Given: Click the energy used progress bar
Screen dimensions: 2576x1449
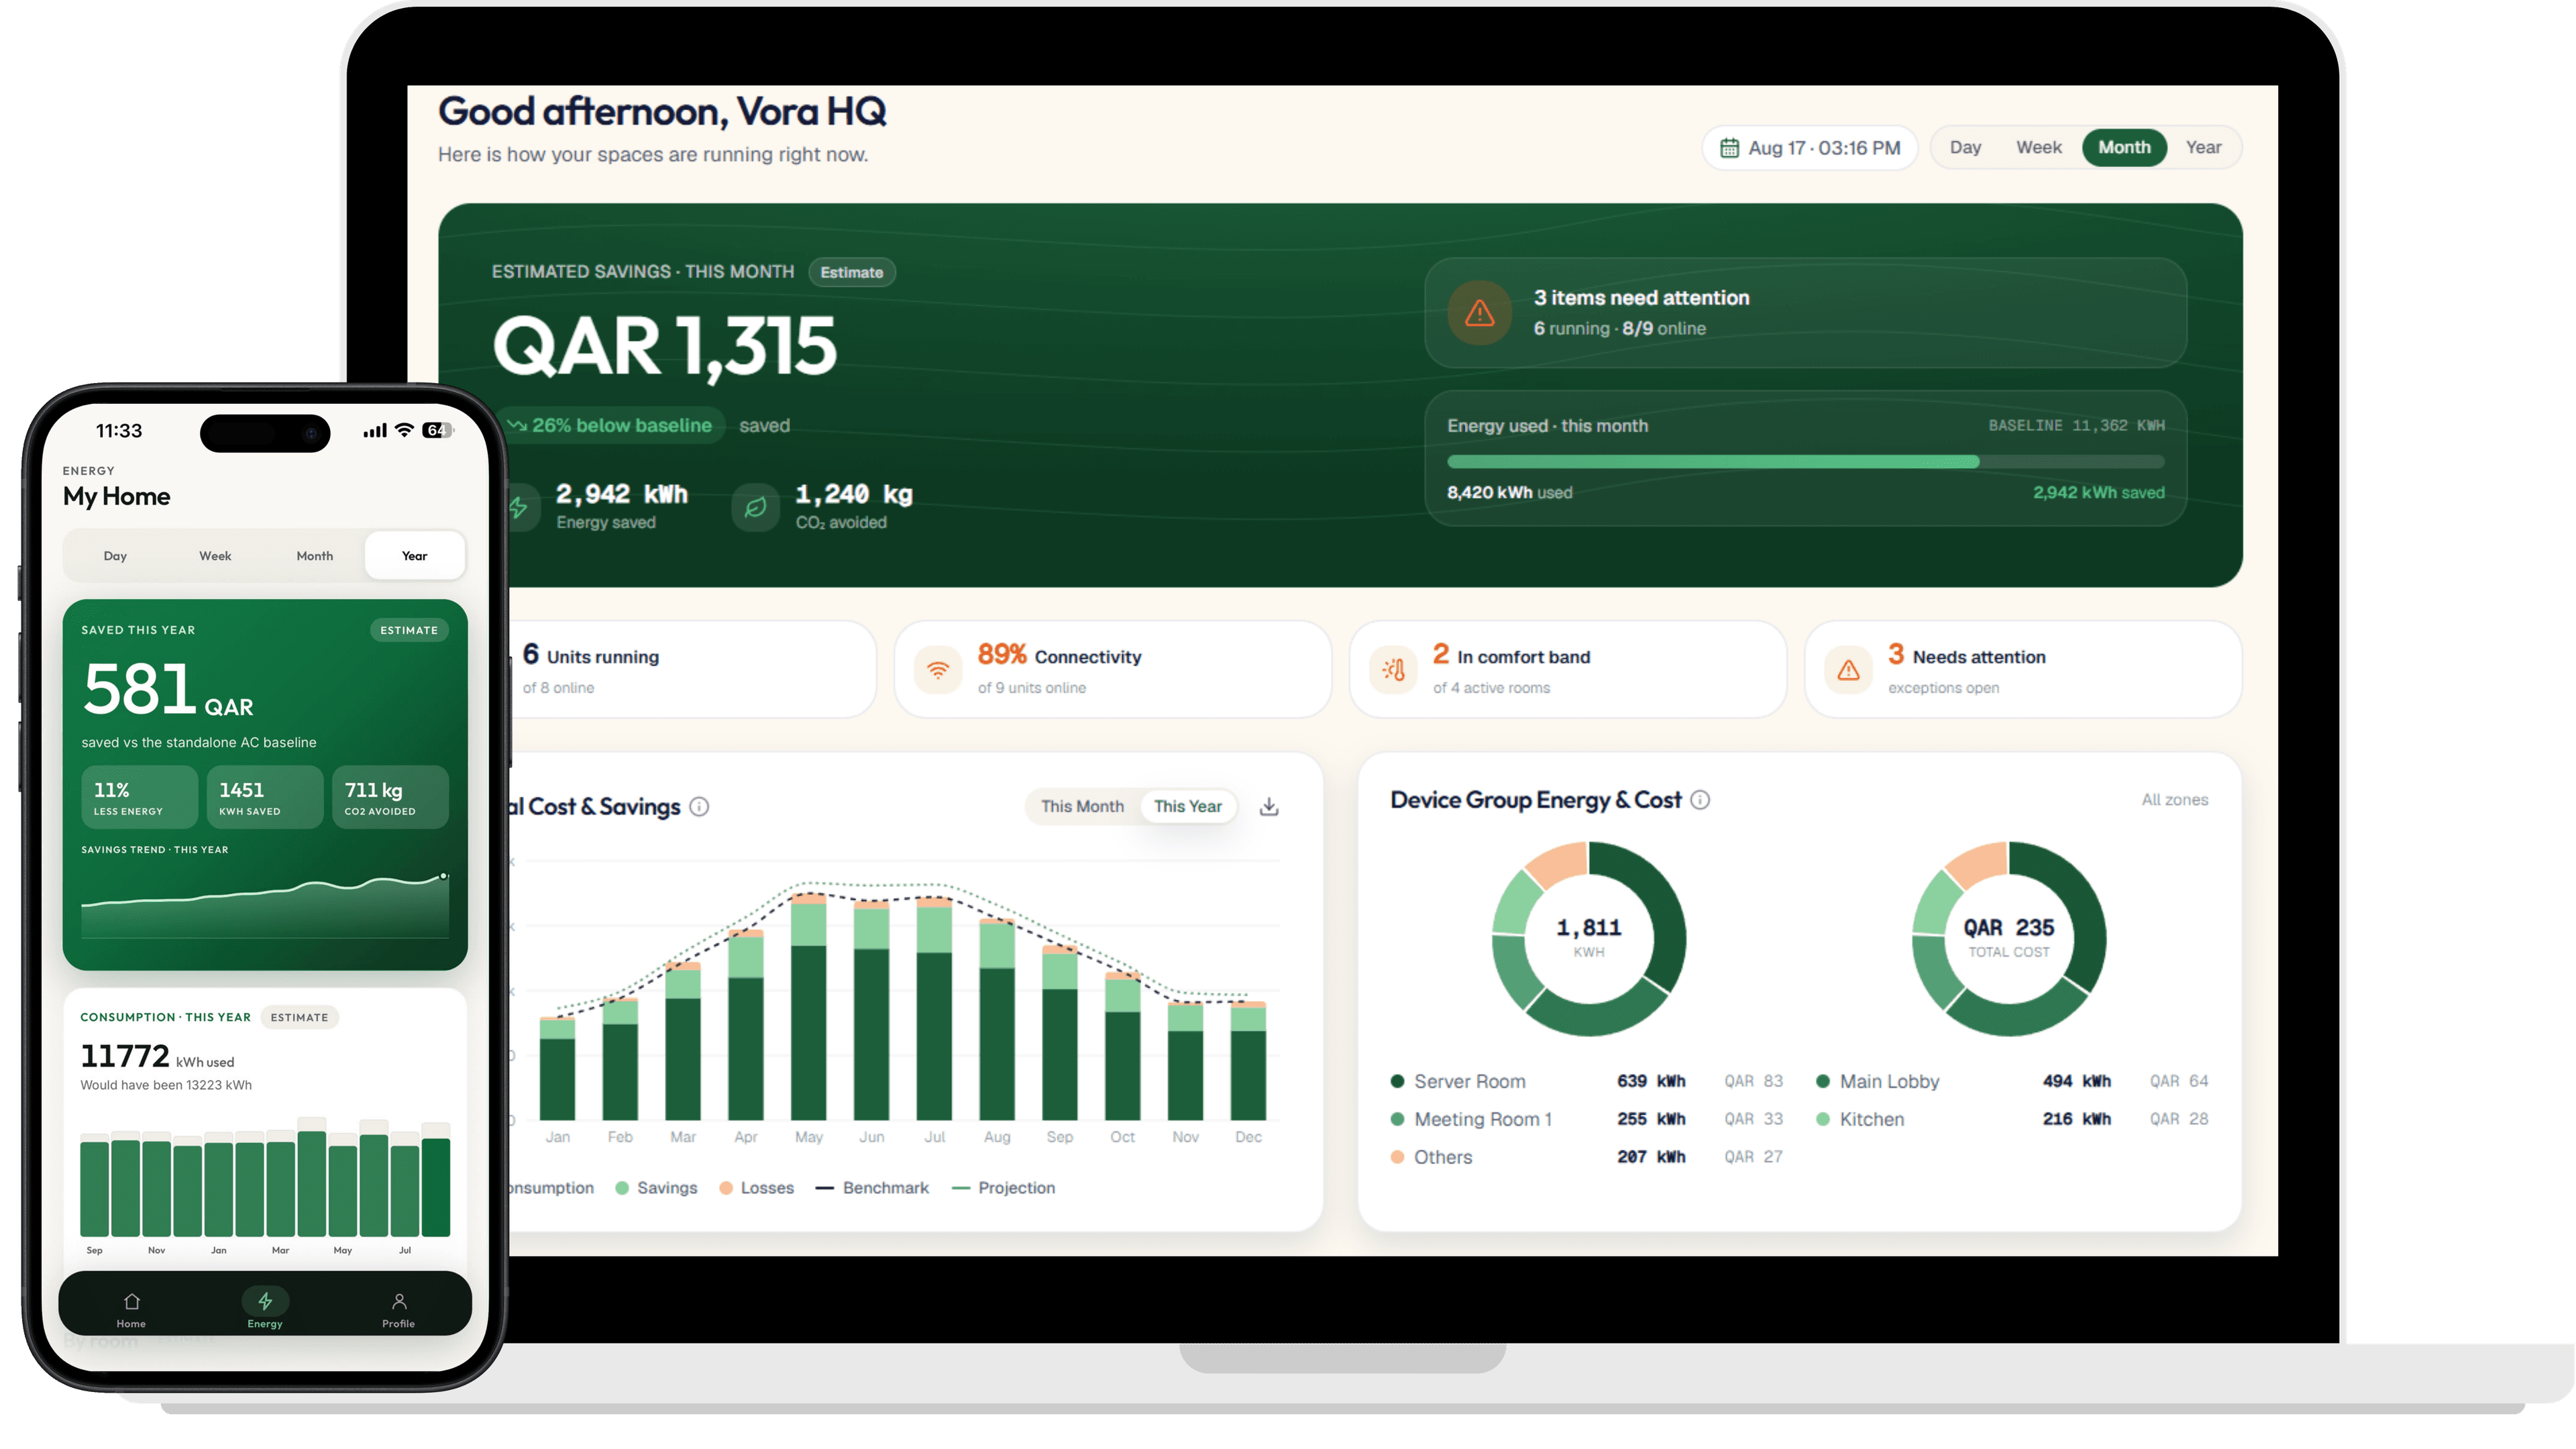Looking at the screenshot, I should coord(1805,462).
